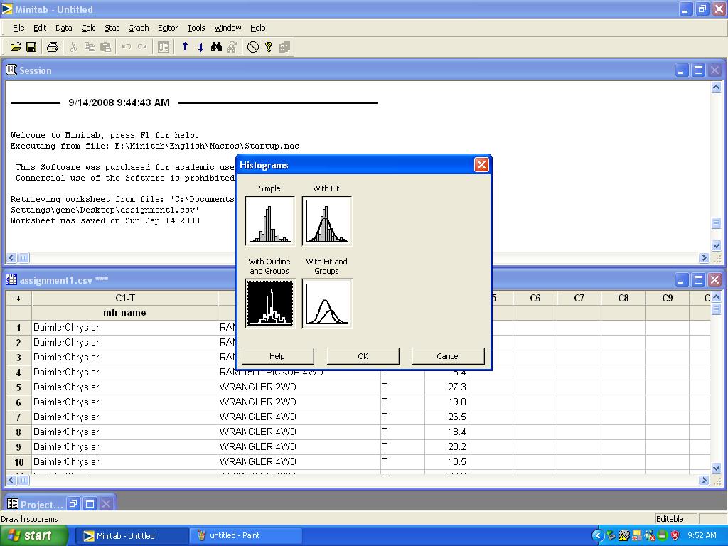The width and height of the screenshot is (728, 546).
Task: Click the Next Command down arrow icon
Action: pos(200,47)
